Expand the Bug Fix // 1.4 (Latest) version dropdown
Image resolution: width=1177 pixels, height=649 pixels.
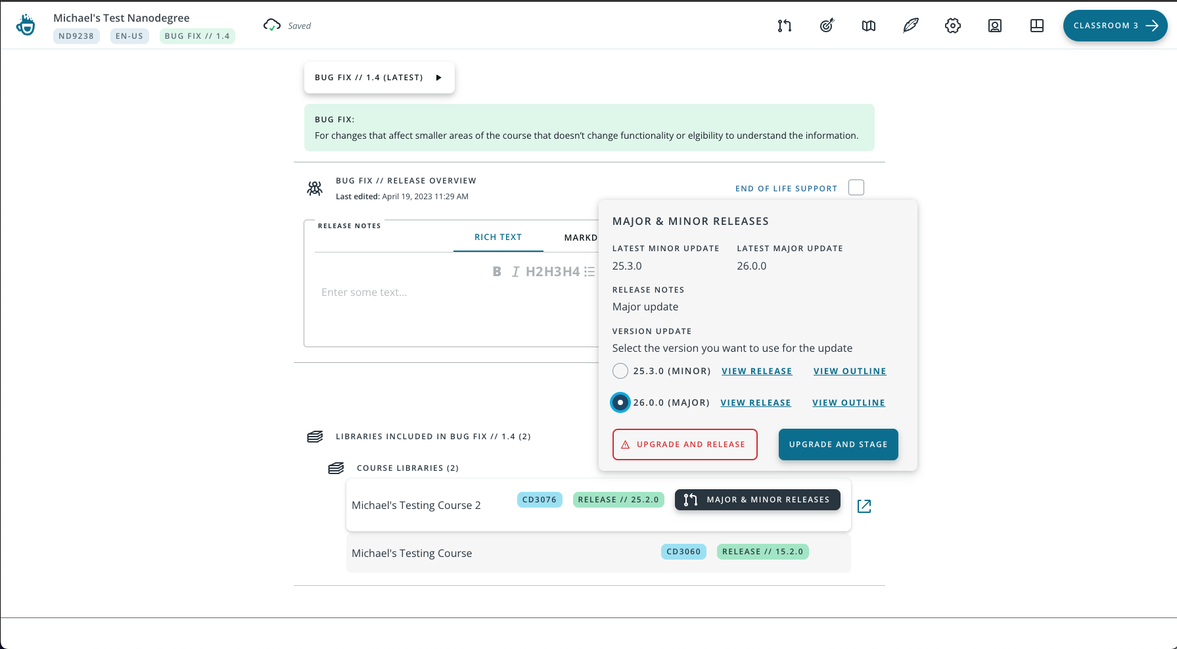[379, 78]
